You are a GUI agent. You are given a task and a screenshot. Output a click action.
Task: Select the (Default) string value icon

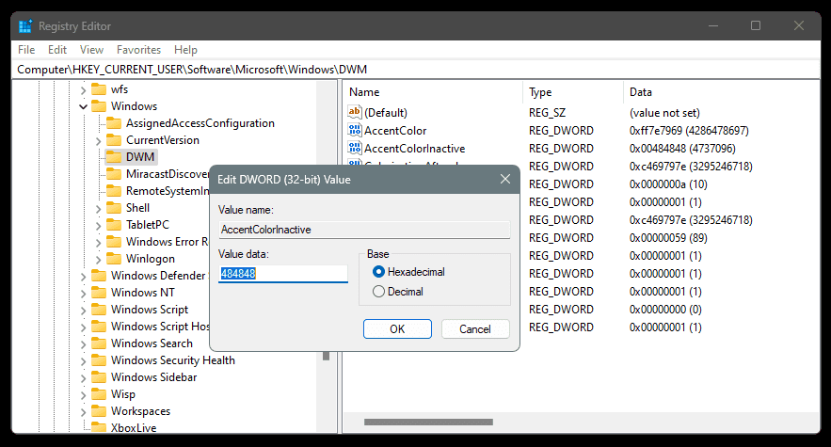point(355,112)
